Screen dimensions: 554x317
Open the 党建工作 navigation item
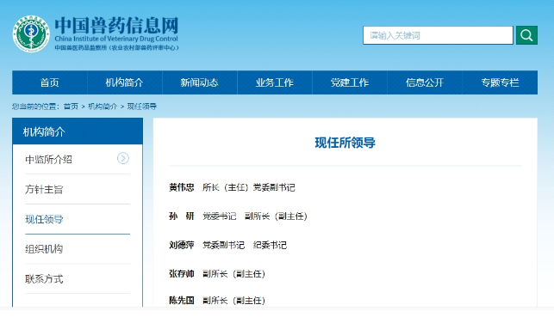coord(350,82)
